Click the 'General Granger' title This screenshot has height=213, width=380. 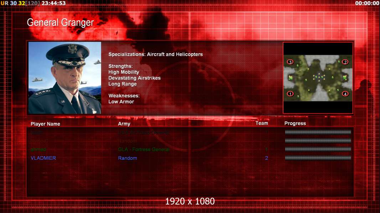60,22
